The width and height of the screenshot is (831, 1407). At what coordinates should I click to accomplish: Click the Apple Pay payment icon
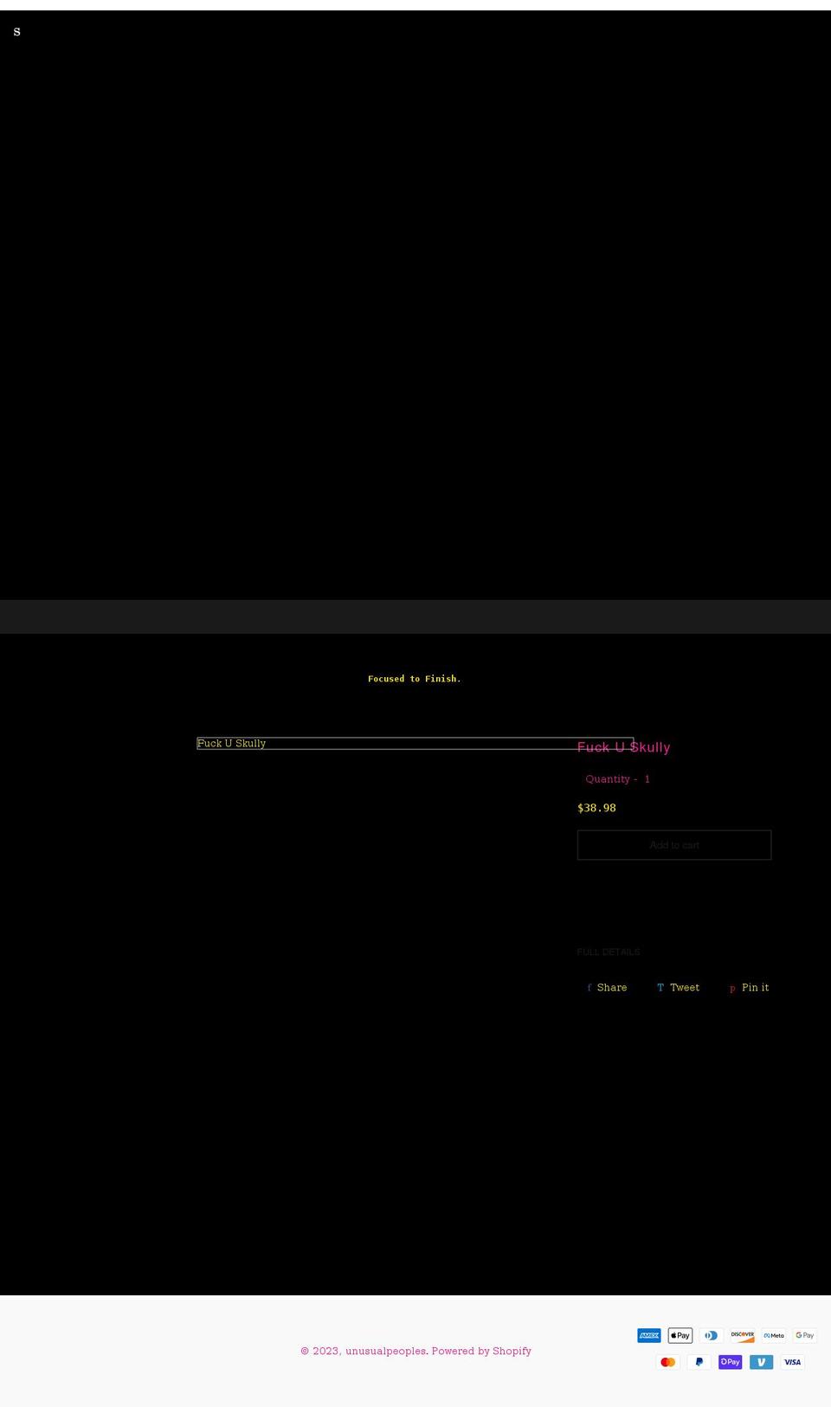(x=680, y=1335)
